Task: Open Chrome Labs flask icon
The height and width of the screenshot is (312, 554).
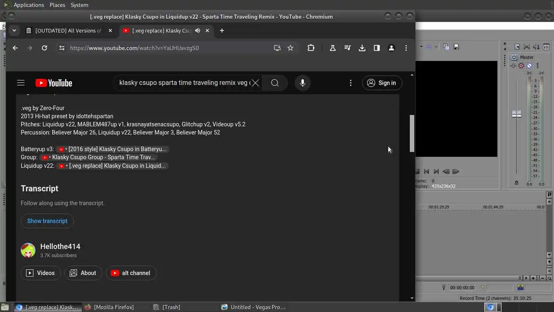Action: (333, 48)
